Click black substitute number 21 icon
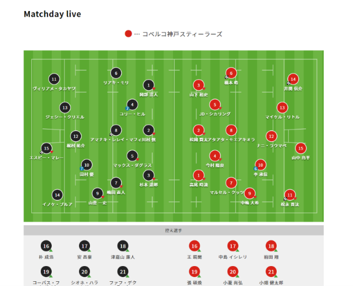Screen dimensions: 353x286 (x=123, y=272)
